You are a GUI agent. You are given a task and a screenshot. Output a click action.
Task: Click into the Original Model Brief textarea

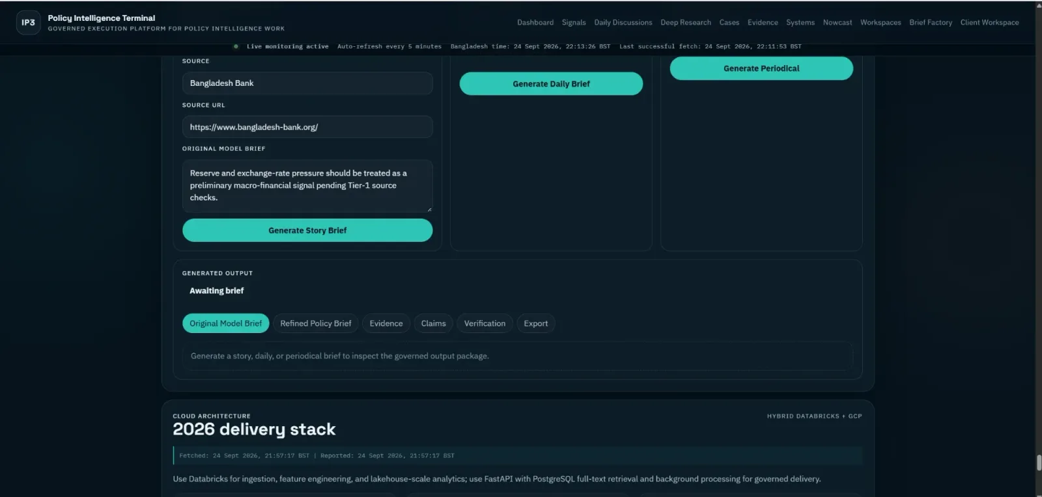coord(307,186)
